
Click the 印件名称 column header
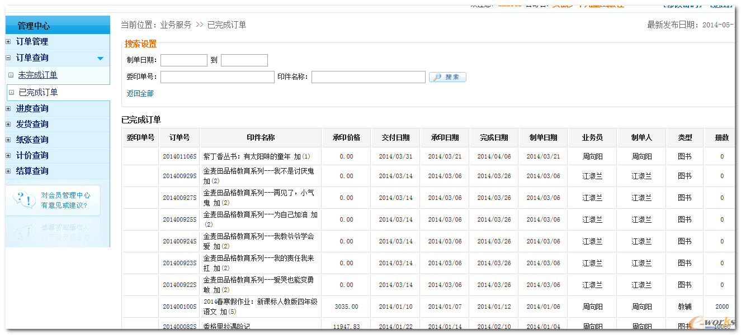(261, 137)
